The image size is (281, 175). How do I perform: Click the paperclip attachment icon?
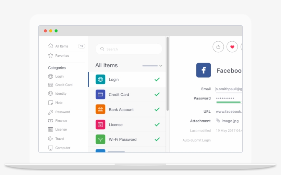click(x=218, y=121)
